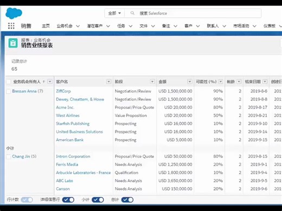Screen dimensions: 282x211
Task: Open the 联系人 tab
Action: [x=213, y=26]
